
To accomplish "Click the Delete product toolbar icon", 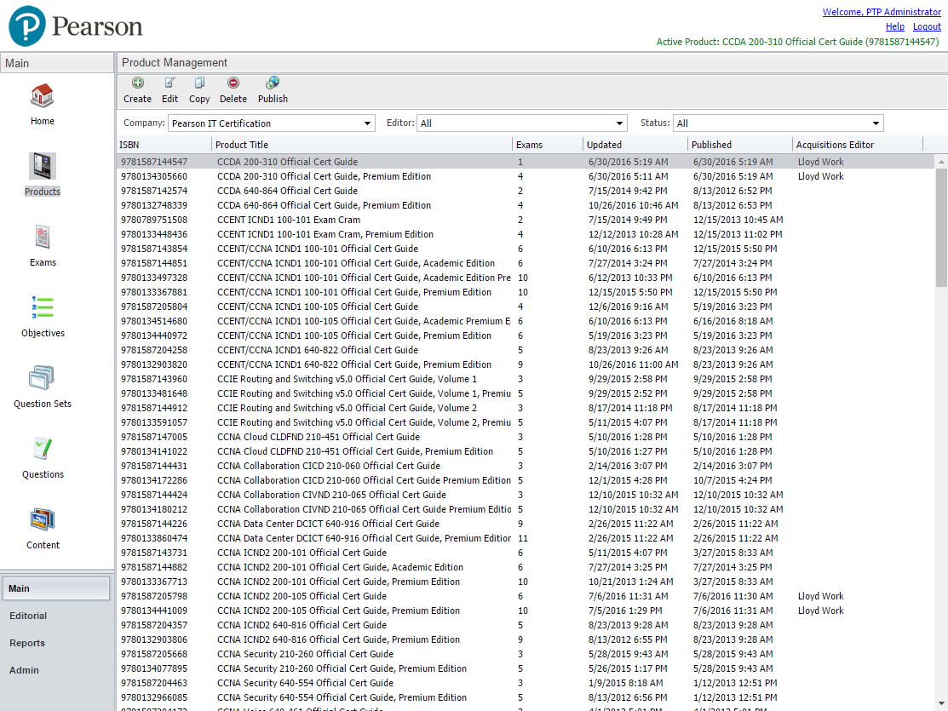I will tap(233, 83).
